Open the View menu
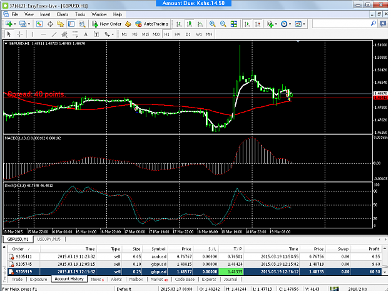The height and width of the screenshot is (294, 391). coord(29,14)
